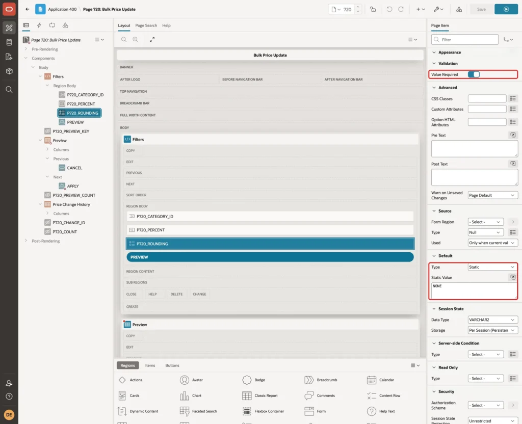This screenshot has width=522, height=424.
Task: Switch gallery to Buttons tab
Action: point(172,365)
